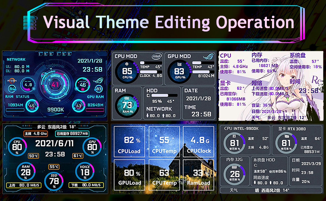Select the 73 RAM % gauge

click(127, 106)
